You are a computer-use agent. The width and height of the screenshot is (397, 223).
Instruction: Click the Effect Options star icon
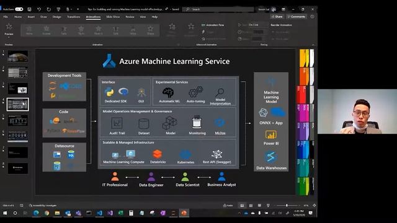click(172, 26)
